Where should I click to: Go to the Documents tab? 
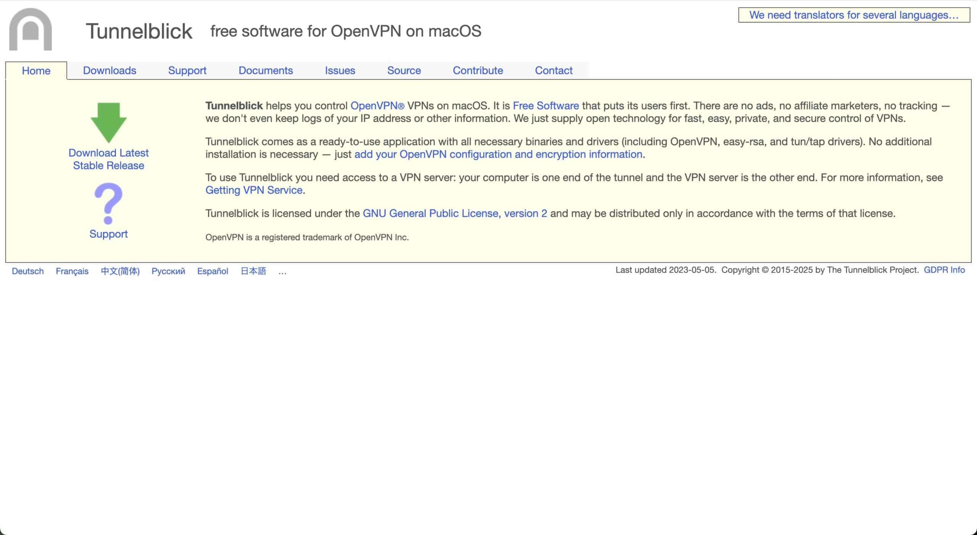pyautogui.click(x=266, y=71)
